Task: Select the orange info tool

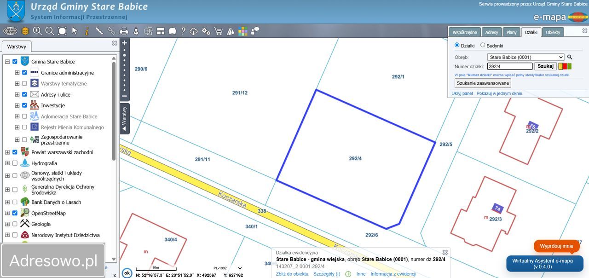Action: [x=87, y=31]
